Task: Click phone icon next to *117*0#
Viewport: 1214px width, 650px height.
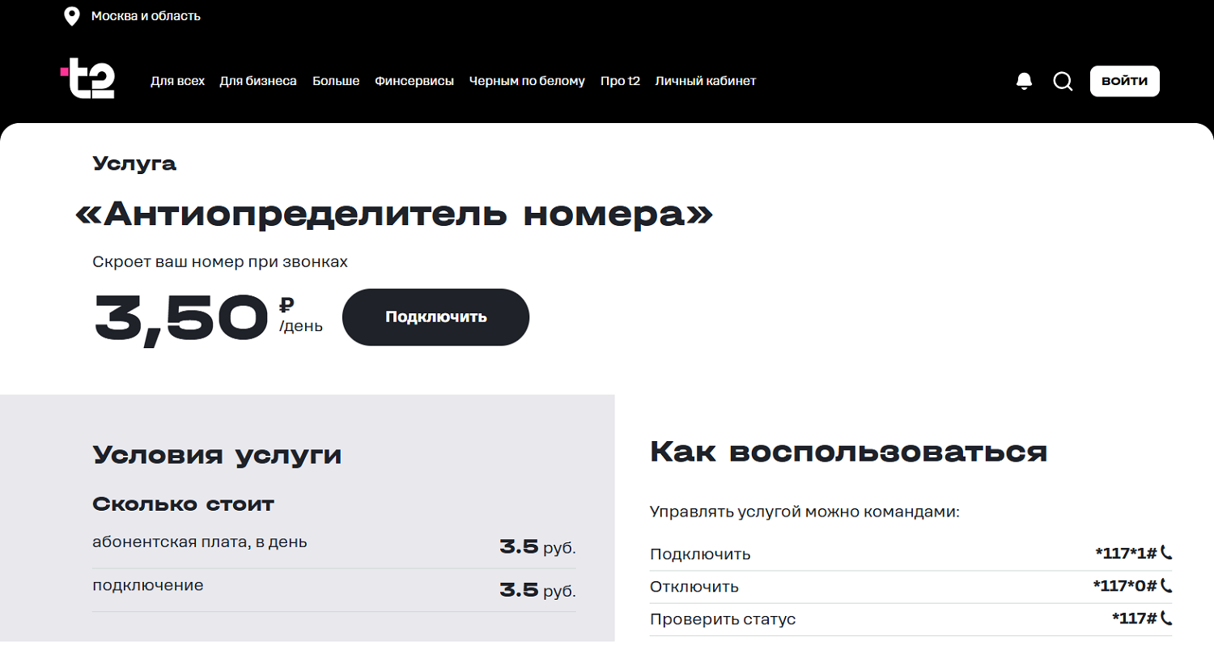Action: [1166, 585]
